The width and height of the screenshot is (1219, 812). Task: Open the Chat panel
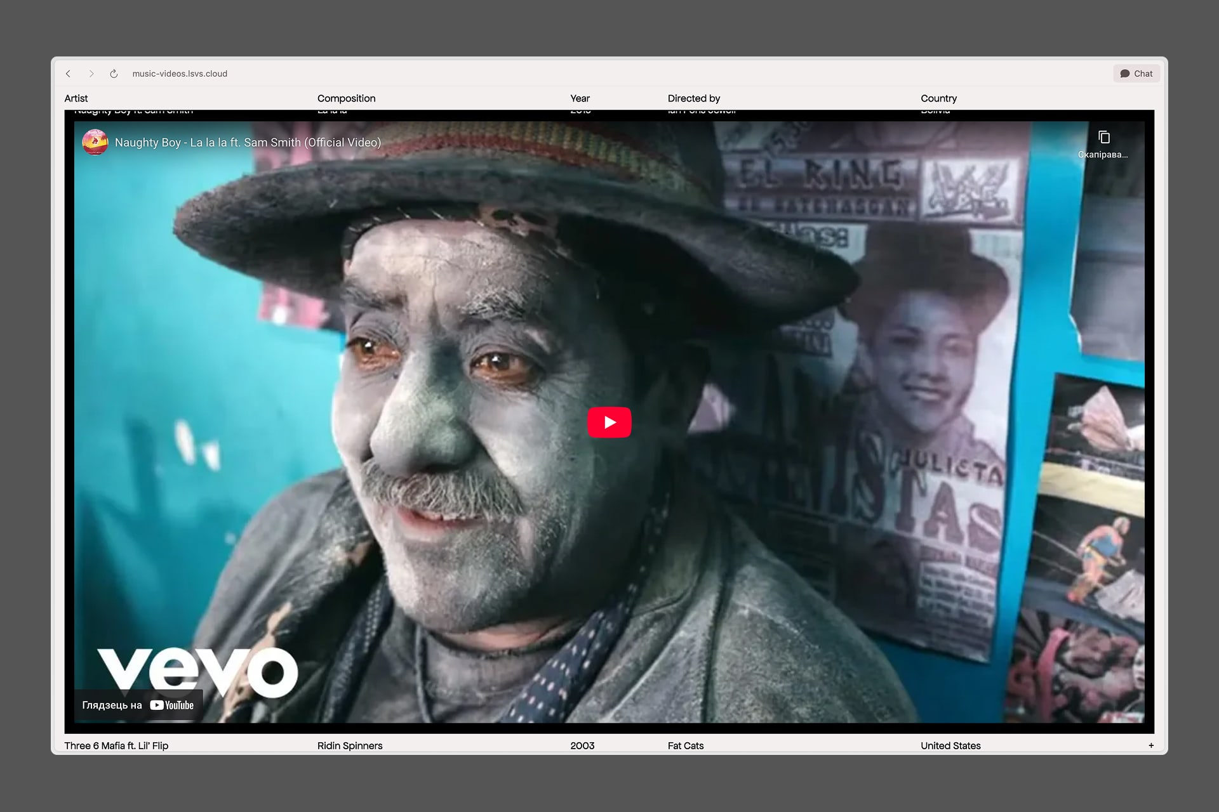(1136, 74)
